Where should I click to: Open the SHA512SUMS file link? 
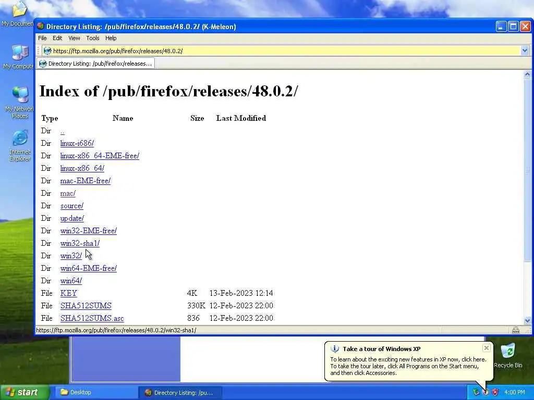tap(86, 306)
